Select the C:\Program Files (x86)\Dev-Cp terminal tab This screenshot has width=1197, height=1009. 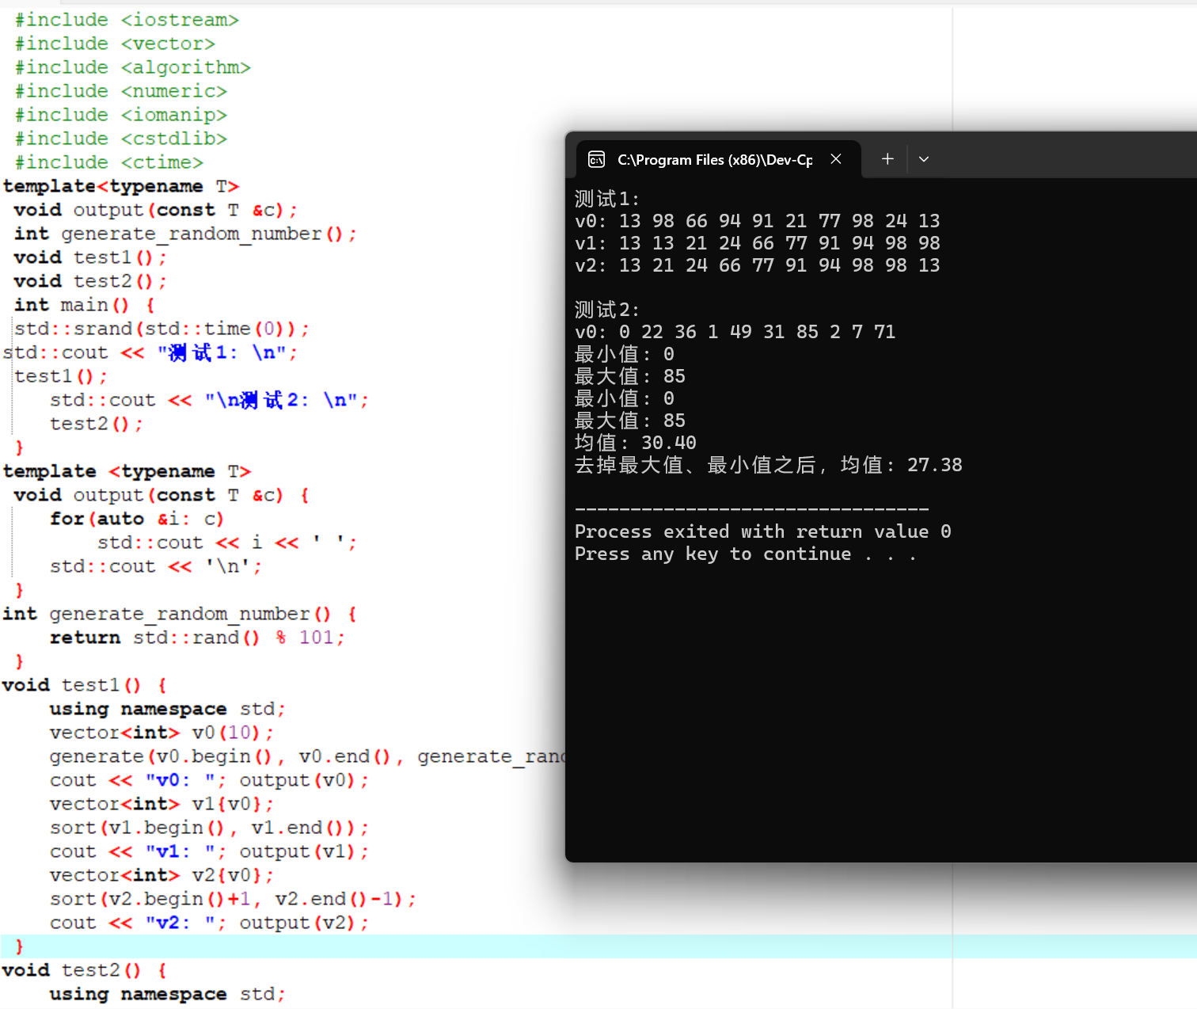(718, 159)
